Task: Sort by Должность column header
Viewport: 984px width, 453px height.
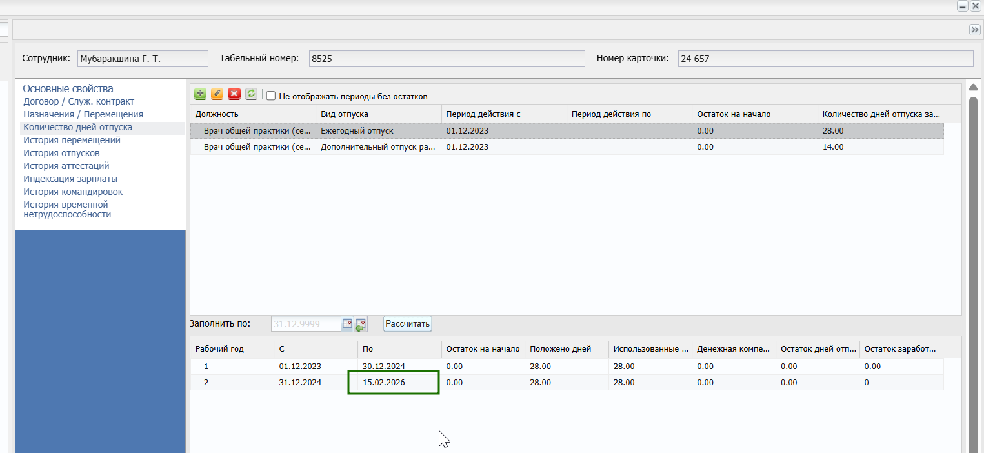Action: [252, 114]
